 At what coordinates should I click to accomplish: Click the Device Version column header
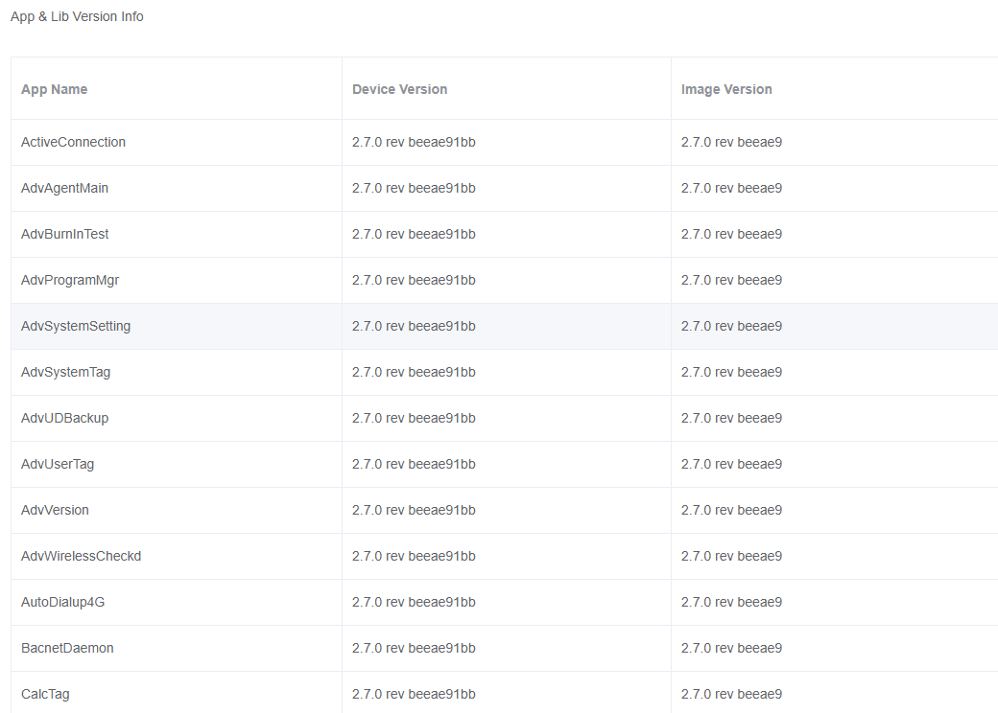point(399,89)
